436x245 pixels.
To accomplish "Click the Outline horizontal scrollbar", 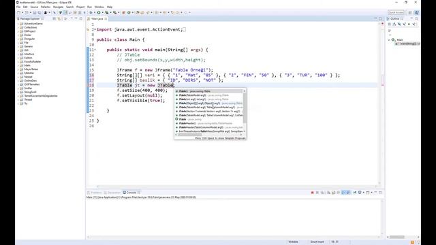I will coord(396,237).
